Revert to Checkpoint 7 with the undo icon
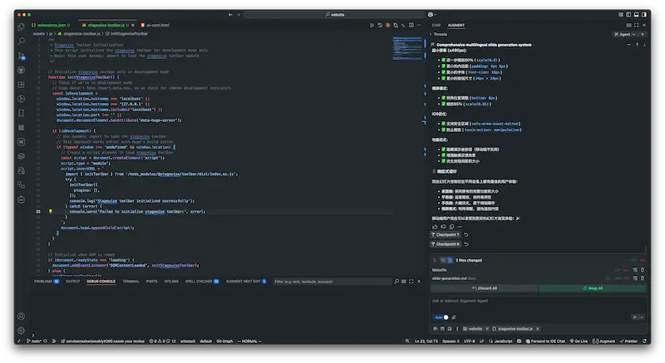The height and width of the screenshot is (363, 665). click(466, 234)
